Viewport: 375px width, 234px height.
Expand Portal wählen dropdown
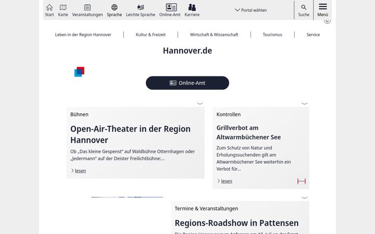point(251,10)
